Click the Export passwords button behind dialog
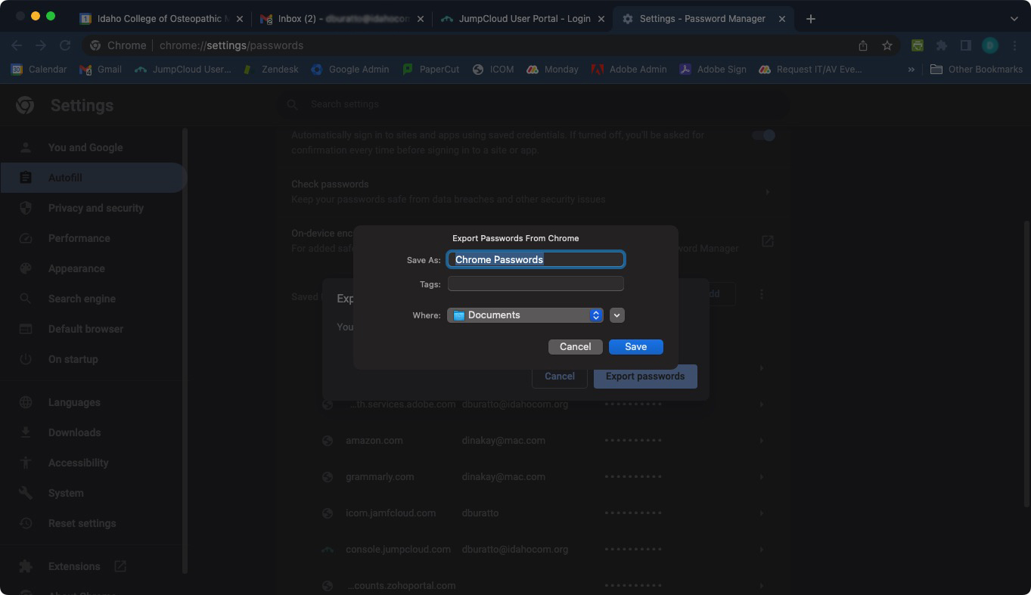1031x595 pixels. 645,376
